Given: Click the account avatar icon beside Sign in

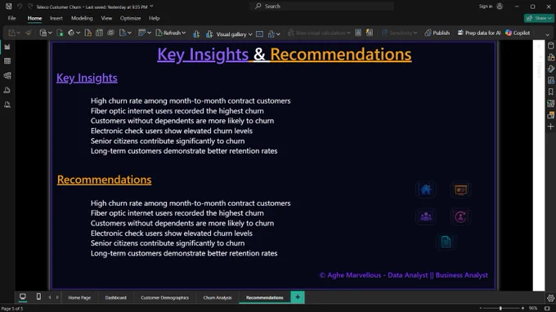Looking at the screenshot, I should (x=500, y=7).
